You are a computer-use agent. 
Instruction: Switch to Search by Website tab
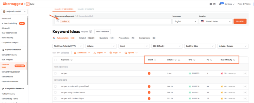pos(86,9)
